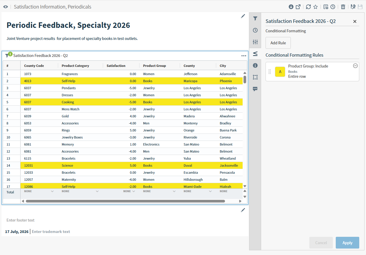Image resolution: width=366 pixels, height=255 pixels.
Task: Open the Info panel in sidebar
Action: click(x=255, y=65)
